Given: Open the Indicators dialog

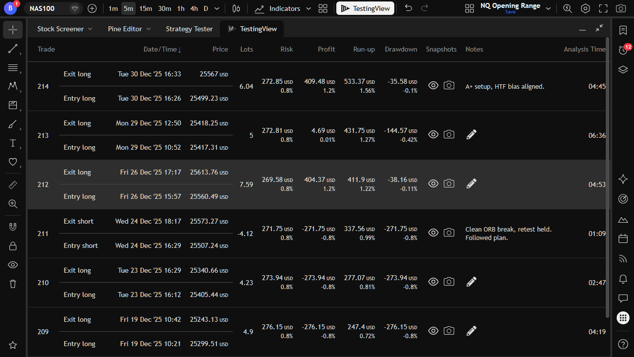Looking at the screenshot, I should coord(277,8).
